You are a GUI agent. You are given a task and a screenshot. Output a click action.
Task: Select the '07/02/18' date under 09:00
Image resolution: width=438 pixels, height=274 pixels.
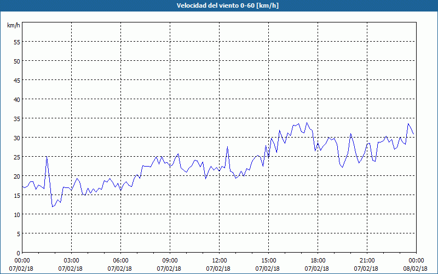click(169, 269)
